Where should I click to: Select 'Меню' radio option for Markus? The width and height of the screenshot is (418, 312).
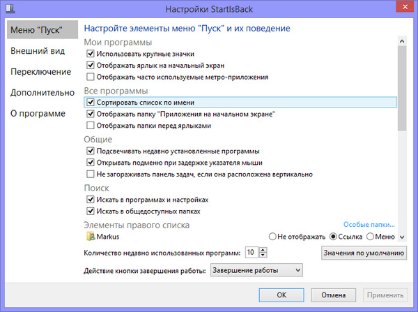coord(369,237)
